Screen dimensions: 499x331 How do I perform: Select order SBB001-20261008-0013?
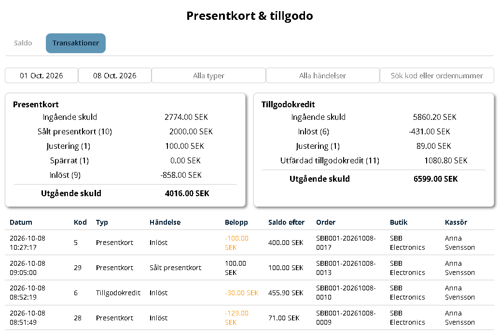pyautogui.click(x=346, y=268)
